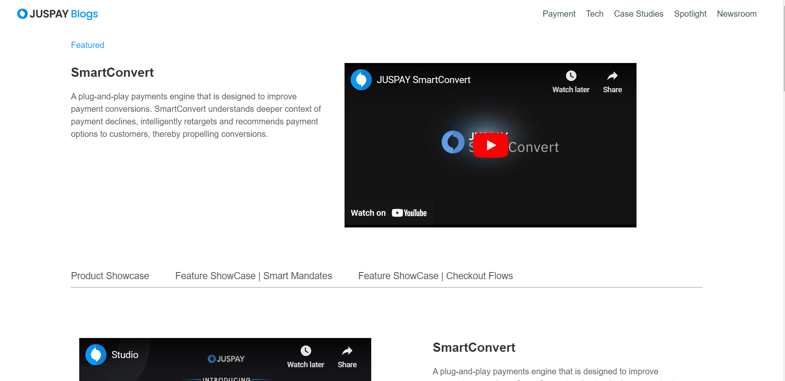Select the Feature ShowCase | Checkout Flows tab
Viewport: 785px width, 381px height.
[x=435, y=276]
